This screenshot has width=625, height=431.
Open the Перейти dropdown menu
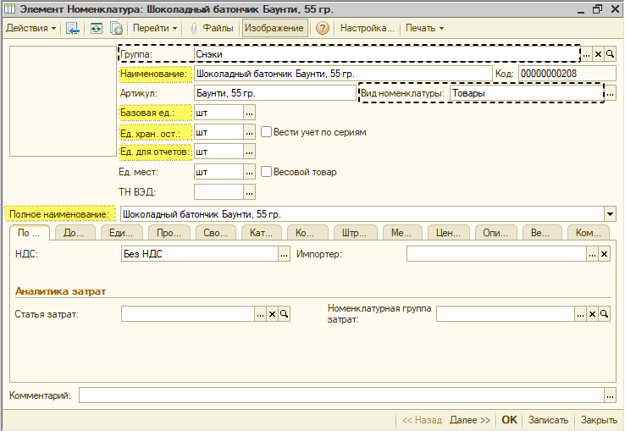[155, 28]
